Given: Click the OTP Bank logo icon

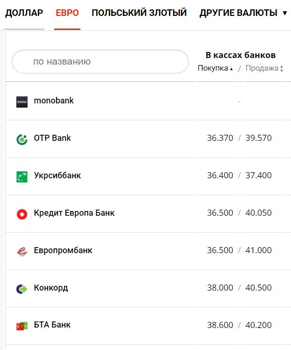Looking at the screenshot, I should tap(22, 139).
